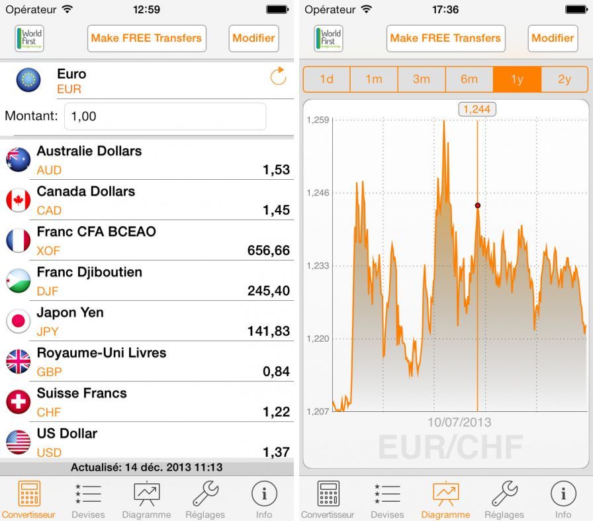Open the highlighted orange Diagramme tab

[x=445, y=500]
